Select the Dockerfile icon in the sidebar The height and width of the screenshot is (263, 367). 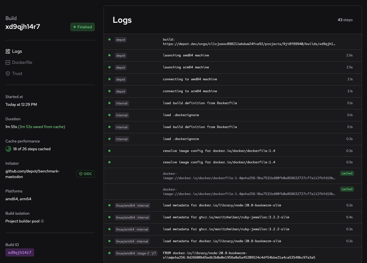8,62
